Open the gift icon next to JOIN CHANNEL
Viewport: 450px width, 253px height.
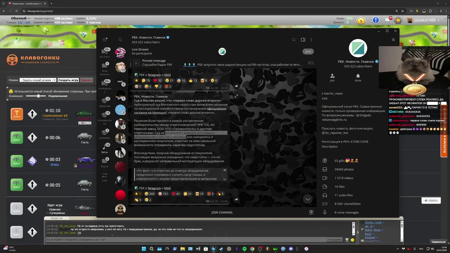[x=311, y=212]
